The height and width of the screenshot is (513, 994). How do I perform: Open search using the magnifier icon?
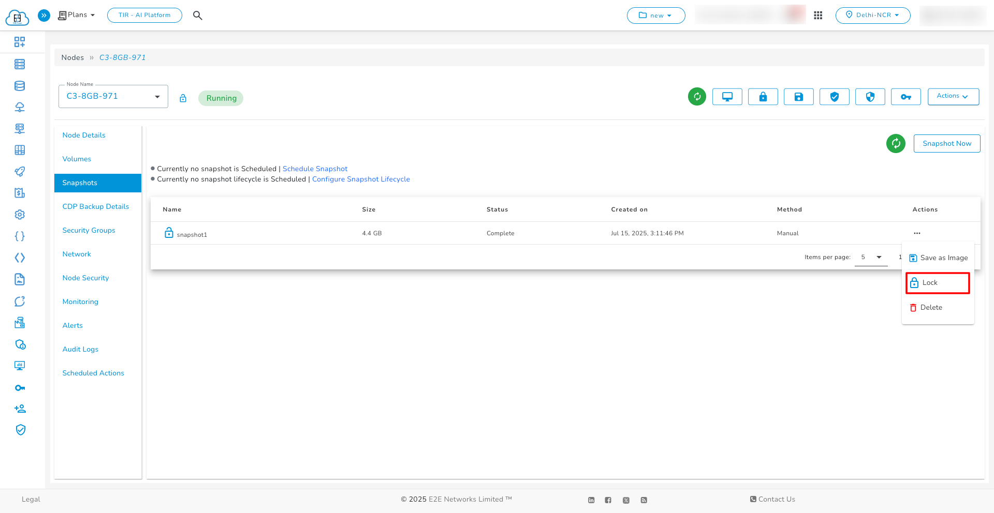[198, 16]
